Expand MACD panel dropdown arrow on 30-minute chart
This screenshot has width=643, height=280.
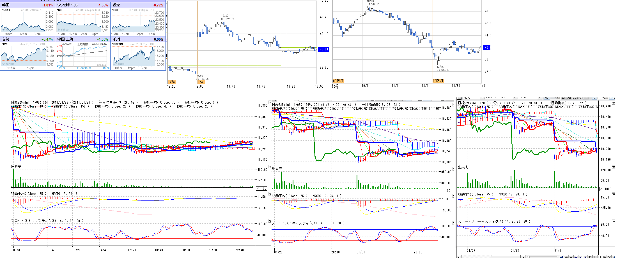pyautogui.click(x=614, y=194)
